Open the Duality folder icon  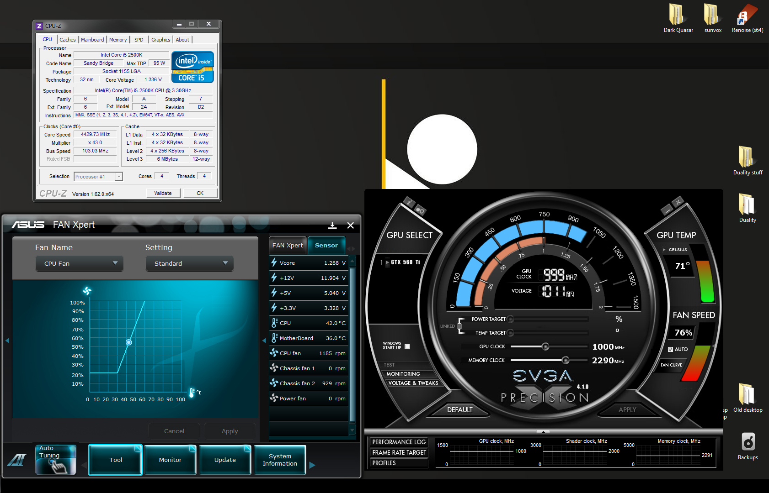click(748, 208)
